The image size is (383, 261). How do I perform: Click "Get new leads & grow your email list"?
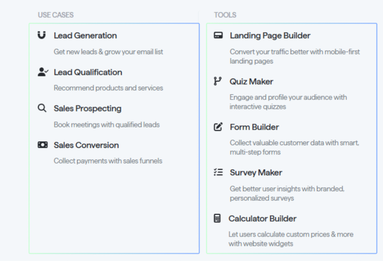[x=108, y=52]
